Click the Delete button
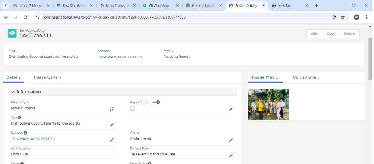The image size is (374, 164). [350, 34]
